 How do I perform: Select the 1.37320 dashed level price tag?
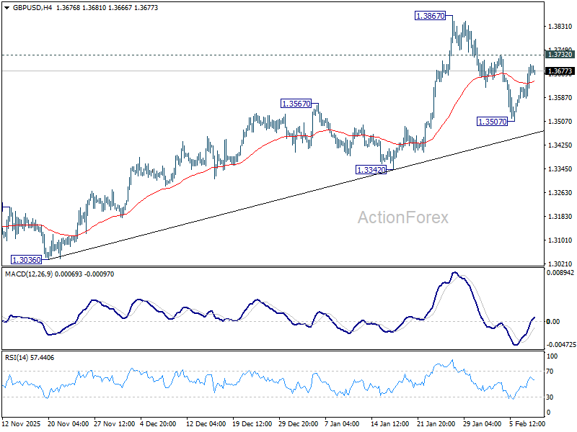560,55
